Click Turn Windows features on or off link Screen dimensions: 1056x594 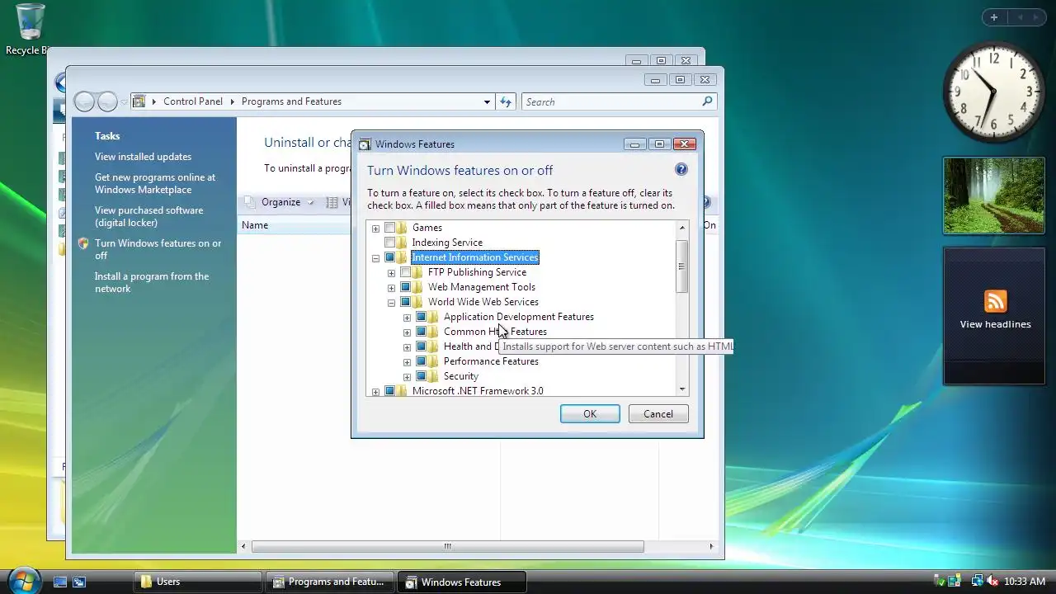tap(158, 249)
